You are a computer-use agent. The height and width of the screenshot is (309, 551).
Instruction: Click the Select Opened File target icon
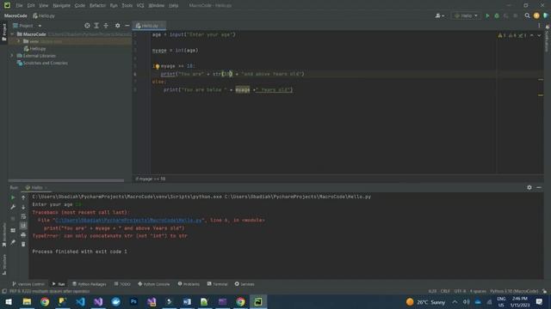coord(87,26)
